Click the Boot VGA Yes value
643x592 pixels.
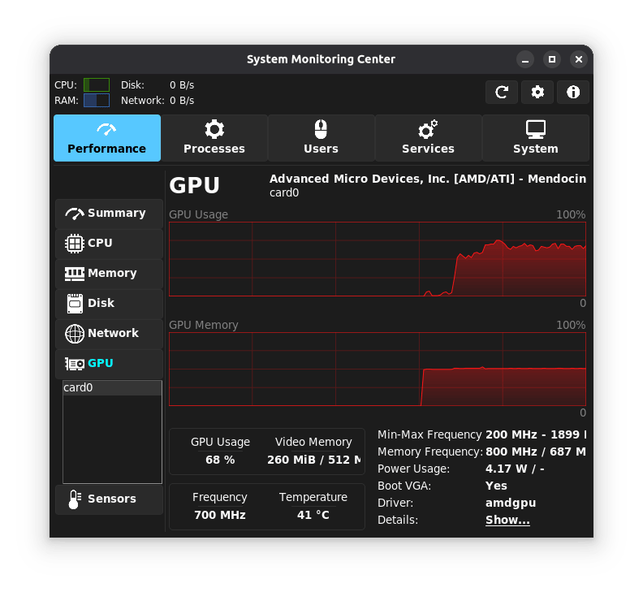tap(496, 486)
